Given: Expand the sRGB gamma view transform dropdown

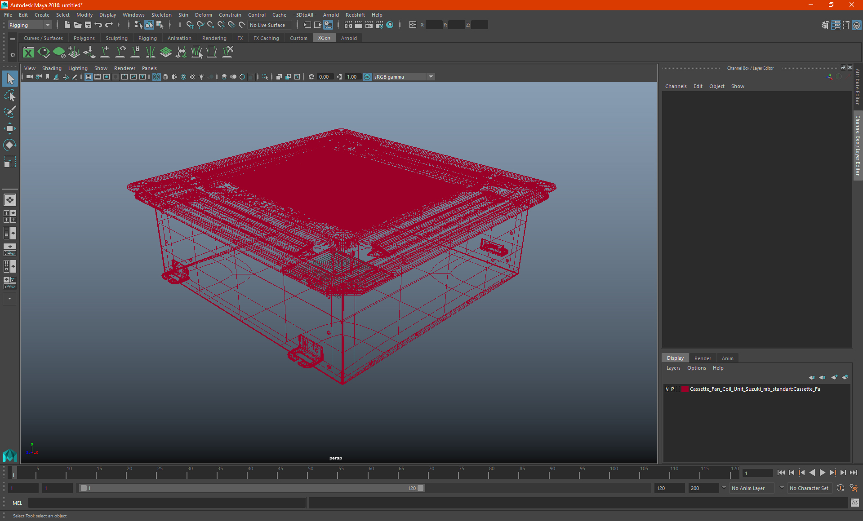Looking at the screenshot, I should [431, 77].
